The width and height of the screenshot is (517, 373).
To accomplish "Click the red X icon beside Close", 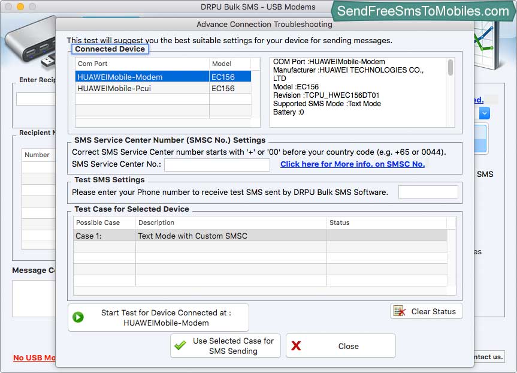I will tap(296, 345).
